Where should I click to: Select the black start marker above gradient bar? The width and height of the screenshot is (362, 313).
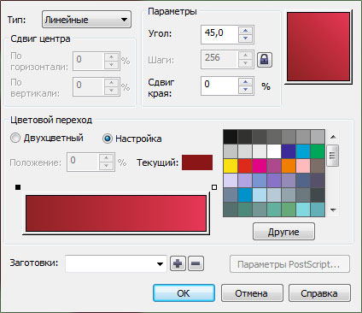pyautogui.click(x=18, y=187)
